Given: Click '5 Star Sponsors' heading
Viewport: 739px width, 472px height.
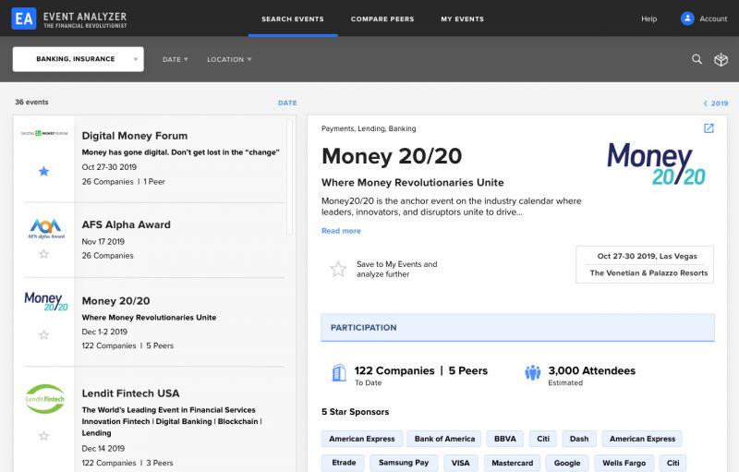Looking at the screenshot, I should click(356, 412).
